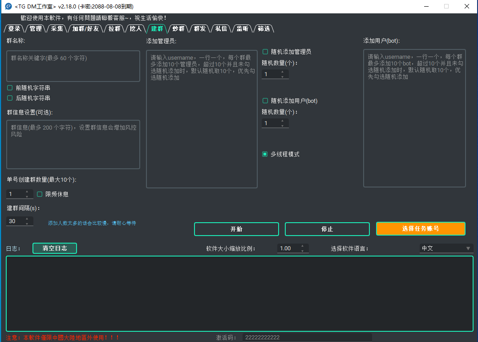Switch to the 群发 tab
Viewport: 478px width, 342px height.
point(200,28)
